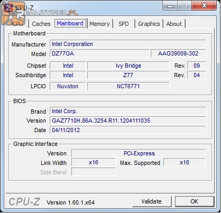Viewport: 221px width, 213px height.
Task: Switch to the SPD tab
Action: pos(124,24)
